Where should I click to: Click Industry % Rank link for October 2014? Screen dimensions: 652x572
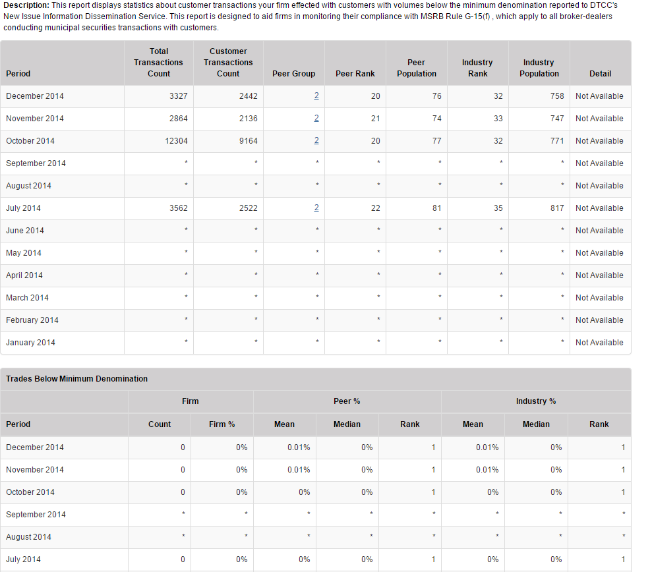(x=623, y=492)
